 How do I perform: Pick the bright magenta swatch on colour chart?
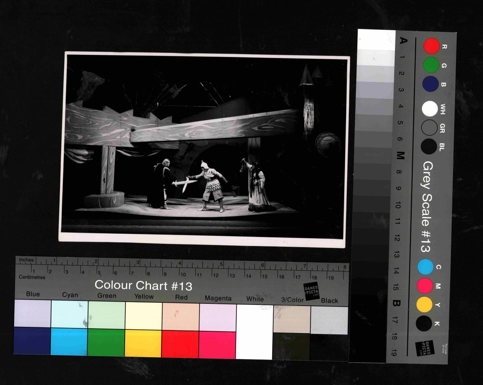(217, 345)
